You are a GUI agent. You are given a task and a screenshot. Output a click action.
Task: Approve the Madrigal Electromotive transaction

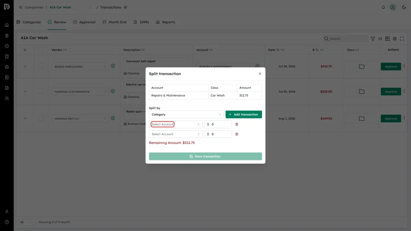(391, 92)
